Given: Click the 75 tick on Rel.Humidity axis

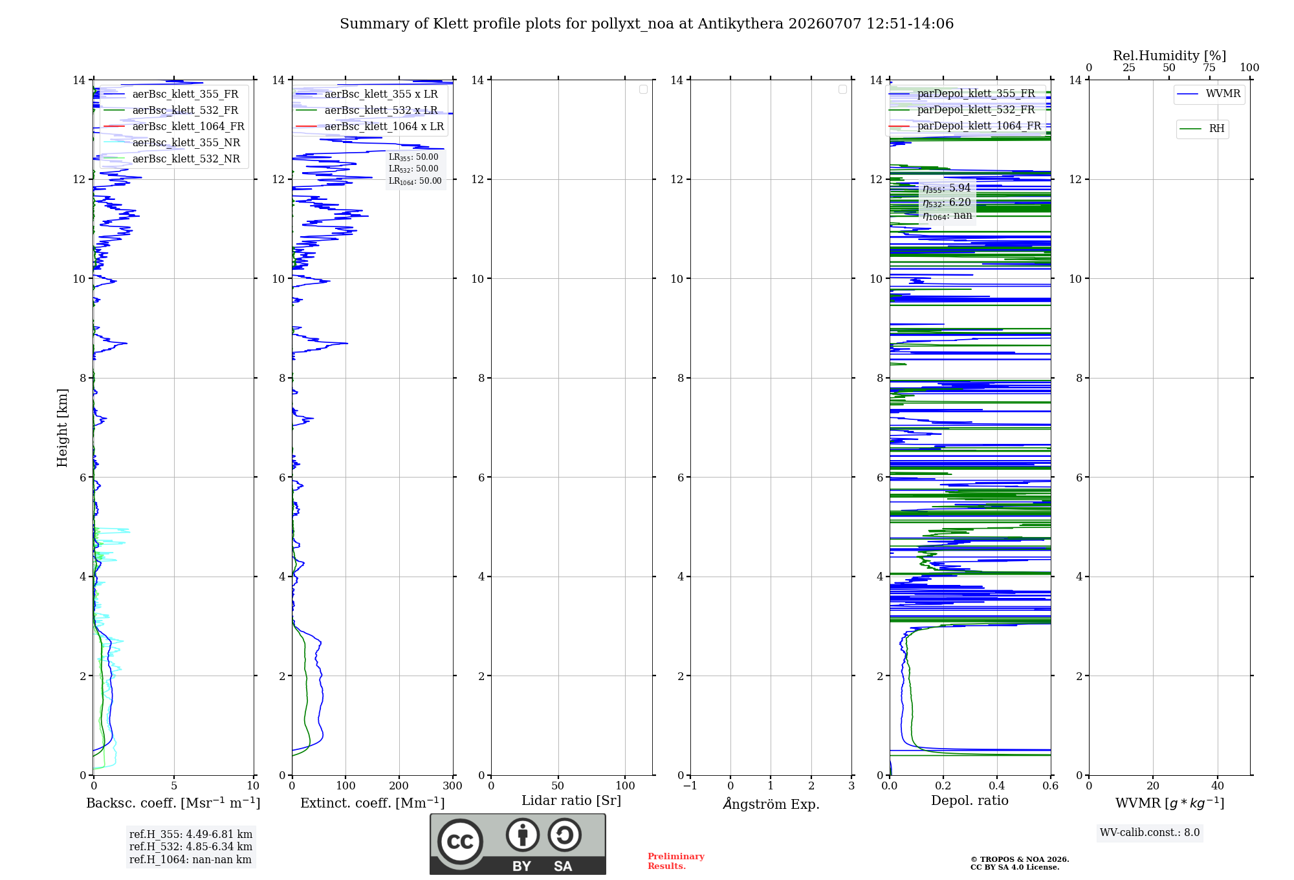Looking at the screenshot, I should pyautogui.click(x=1209, y=68).
